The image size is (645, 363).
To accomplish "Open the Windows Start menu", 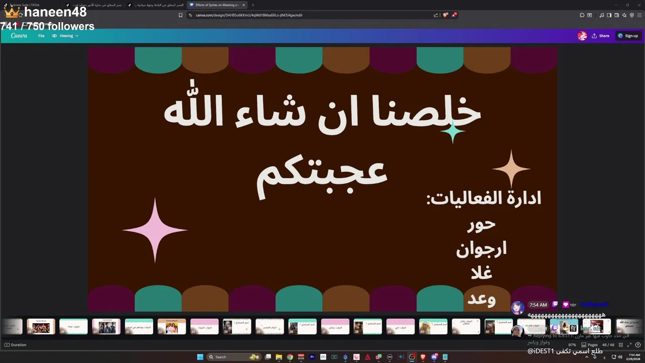I will 200,357.
